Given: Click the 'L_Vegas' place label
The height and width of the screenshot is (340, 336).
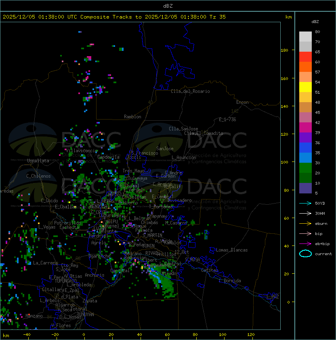Looking at the screenshot, I should point(47,227).
